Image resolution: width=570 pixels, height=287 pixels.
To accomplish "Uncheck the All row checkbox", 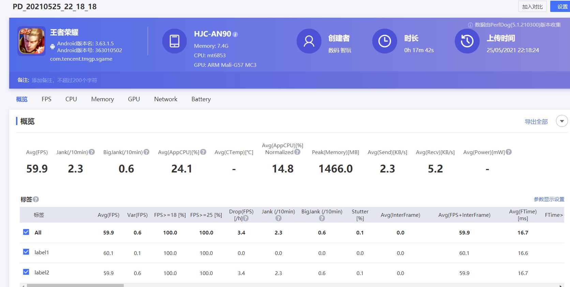I will [x=26, y=232].
